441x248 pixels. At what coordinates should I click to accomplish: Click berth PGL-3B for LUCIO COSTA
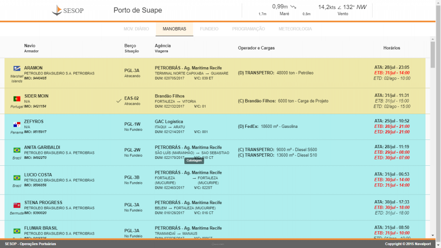click(x=132, y=177)
